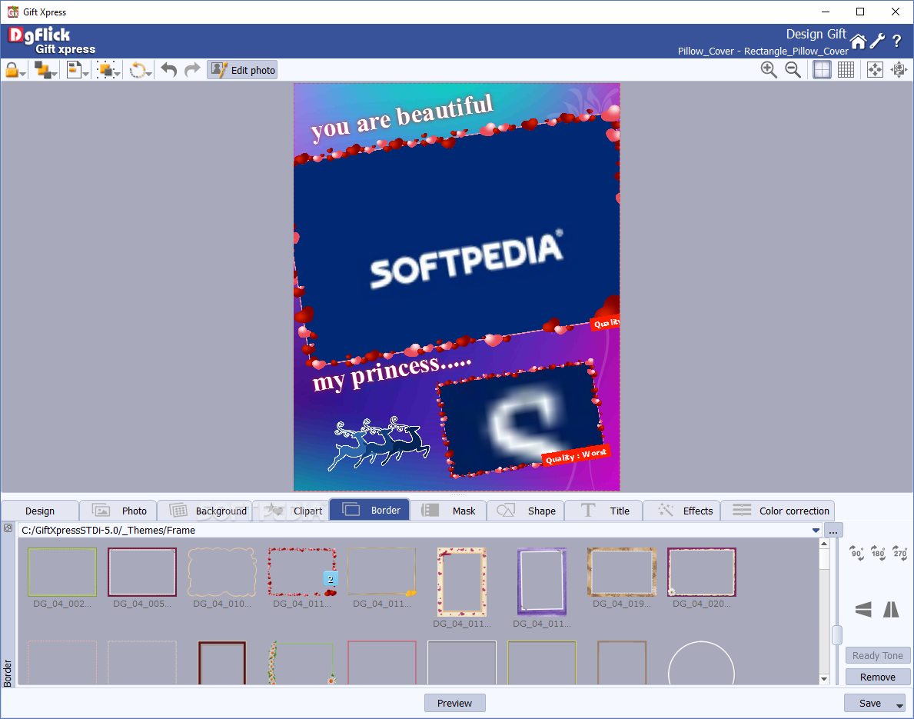
Task: Open the rotate dropdown arrow
Action: (149, 74)
